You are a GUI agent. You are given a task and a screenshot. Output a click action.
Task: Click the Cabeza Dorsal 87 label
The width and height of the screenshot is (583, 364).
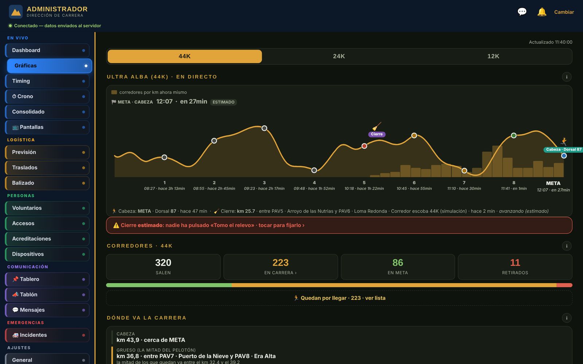coord(563,150)
